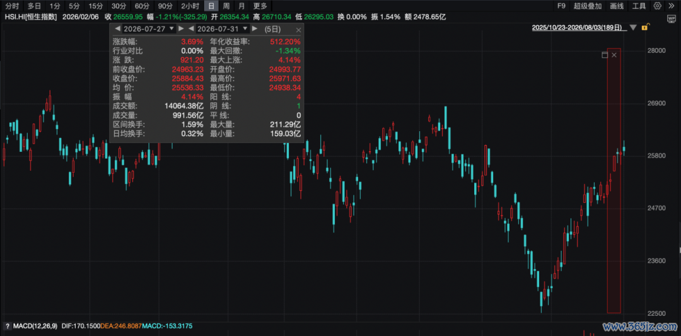The height and width of the screenshot is (336, 681).
Task: Switch to 分时 intraday tab
Action: (12, 6)
